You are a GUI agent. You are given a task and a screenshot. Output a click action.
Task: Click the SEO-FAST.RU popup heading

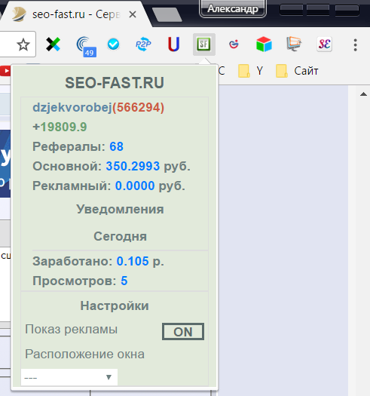(115, 83)
